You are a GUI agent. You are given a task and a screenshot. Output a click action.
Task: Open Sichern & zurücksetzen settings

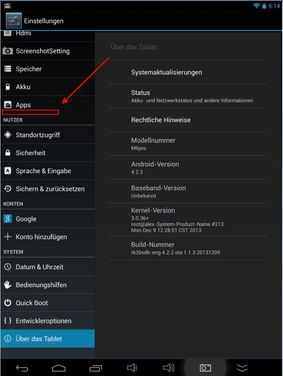click(48, 189)
